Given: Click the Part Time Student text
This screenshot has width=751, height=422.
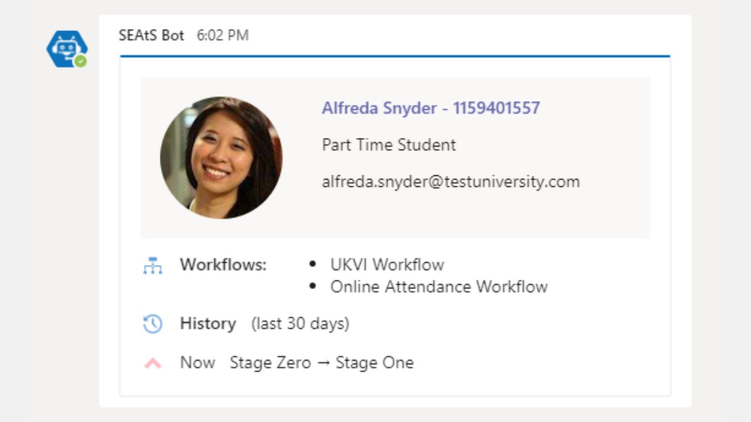Looking at the screenshot, I should pos(389,145).
